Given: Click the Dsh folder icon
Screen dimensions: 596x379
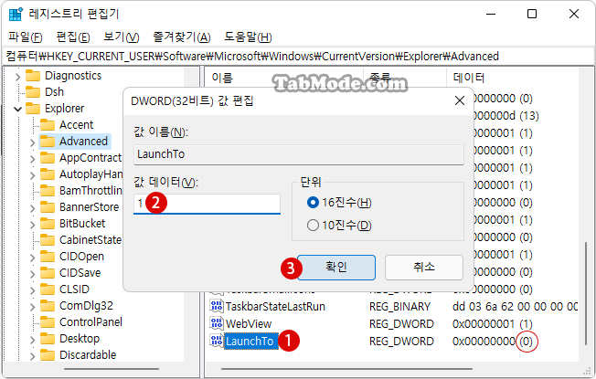Looking at the screenshot, I should coord(33,92).
